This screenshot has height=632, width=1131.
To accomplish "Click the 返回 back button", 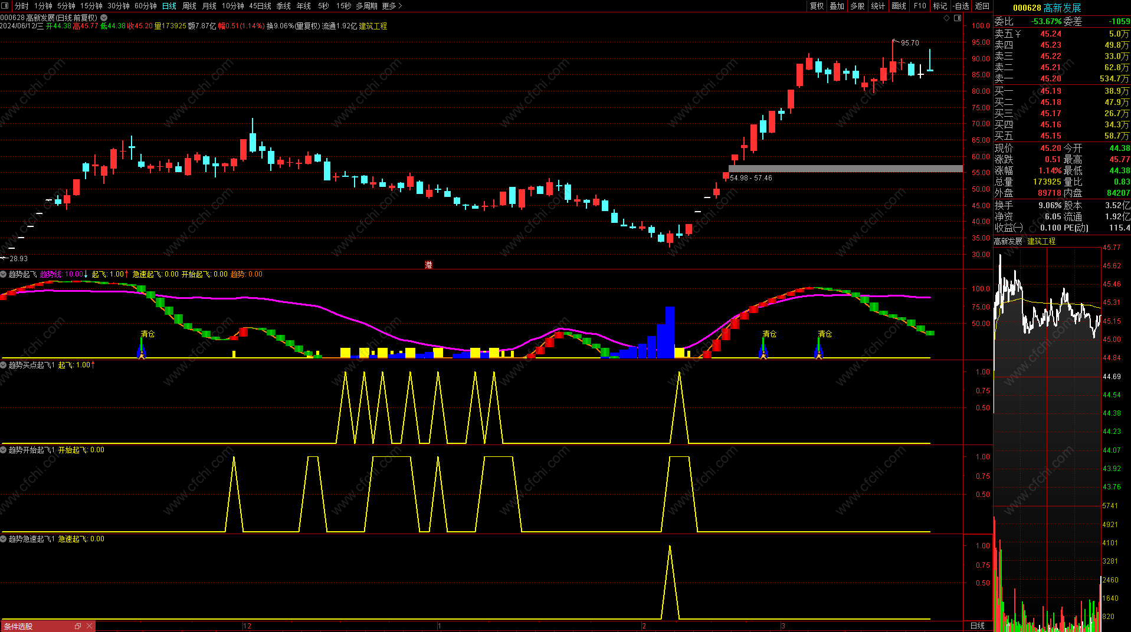I will click(x=982, y=6).
